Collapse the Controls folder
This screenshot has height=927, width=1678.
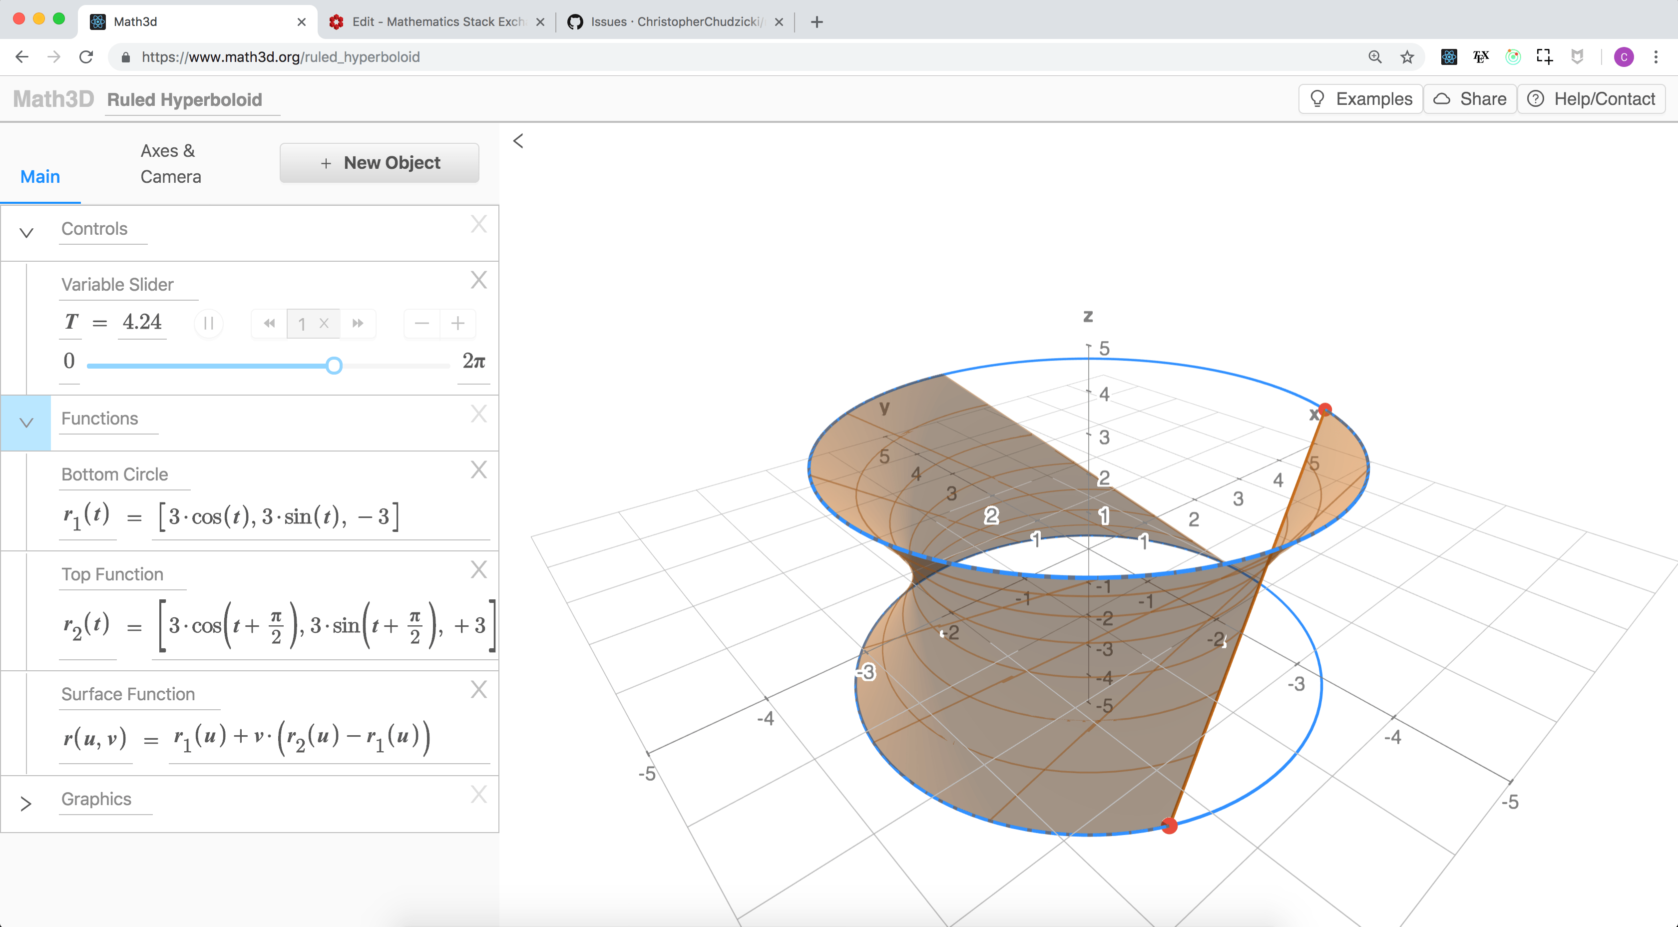click(x=26, y=233)
